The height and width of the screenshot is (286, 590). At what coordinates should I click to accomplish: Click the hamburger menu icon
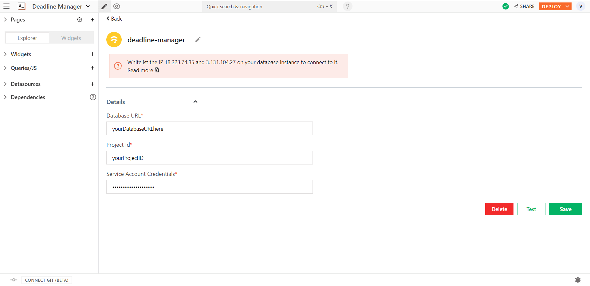point(6,6)
